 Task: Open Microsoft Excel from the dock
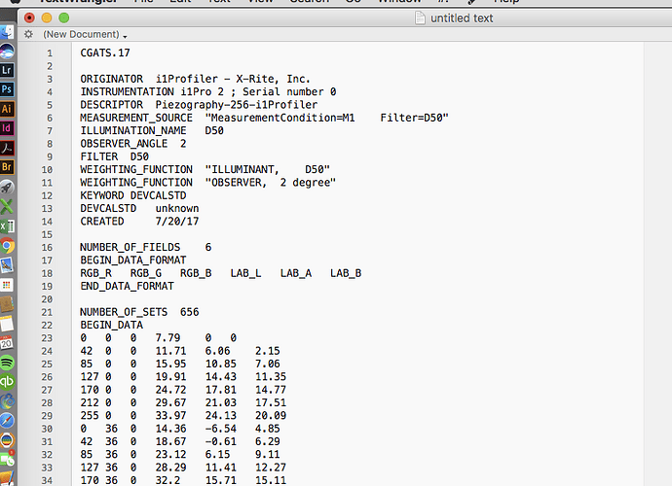point(7,226)
